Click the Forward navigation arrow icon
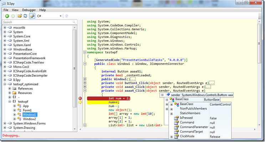This screenshot has height=142, width=265. [13, 16]
